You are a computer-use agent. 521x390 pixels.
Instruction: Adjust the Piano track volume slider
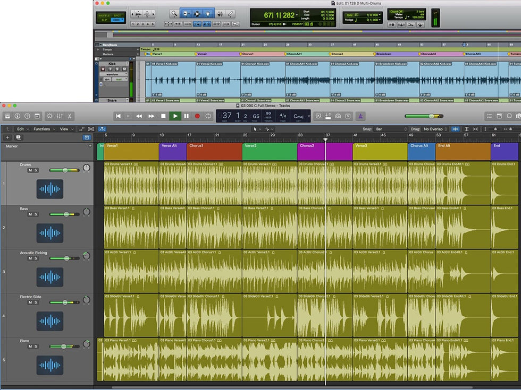pyautogui.click(x=64, y=346)
